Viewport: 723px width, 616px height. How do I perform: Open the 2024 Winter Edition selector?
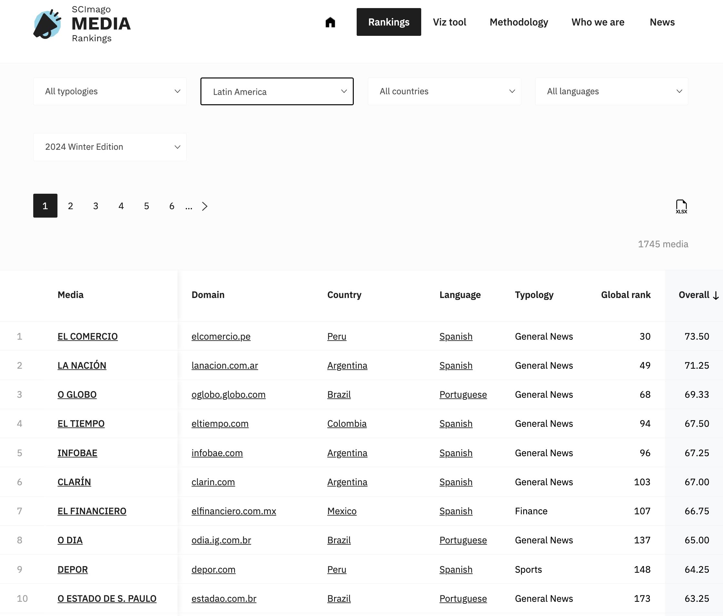109,147
